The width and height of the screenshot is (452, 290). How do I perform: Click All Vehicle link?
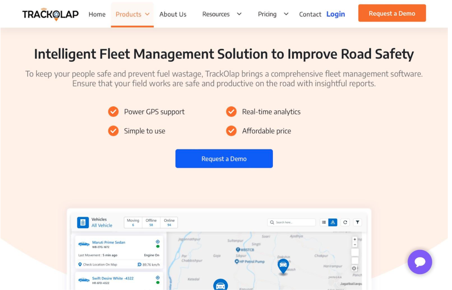click(102, 225)
